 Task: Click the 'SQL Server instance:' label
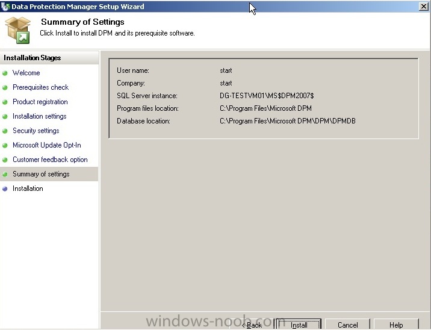(x=147, y=96)
